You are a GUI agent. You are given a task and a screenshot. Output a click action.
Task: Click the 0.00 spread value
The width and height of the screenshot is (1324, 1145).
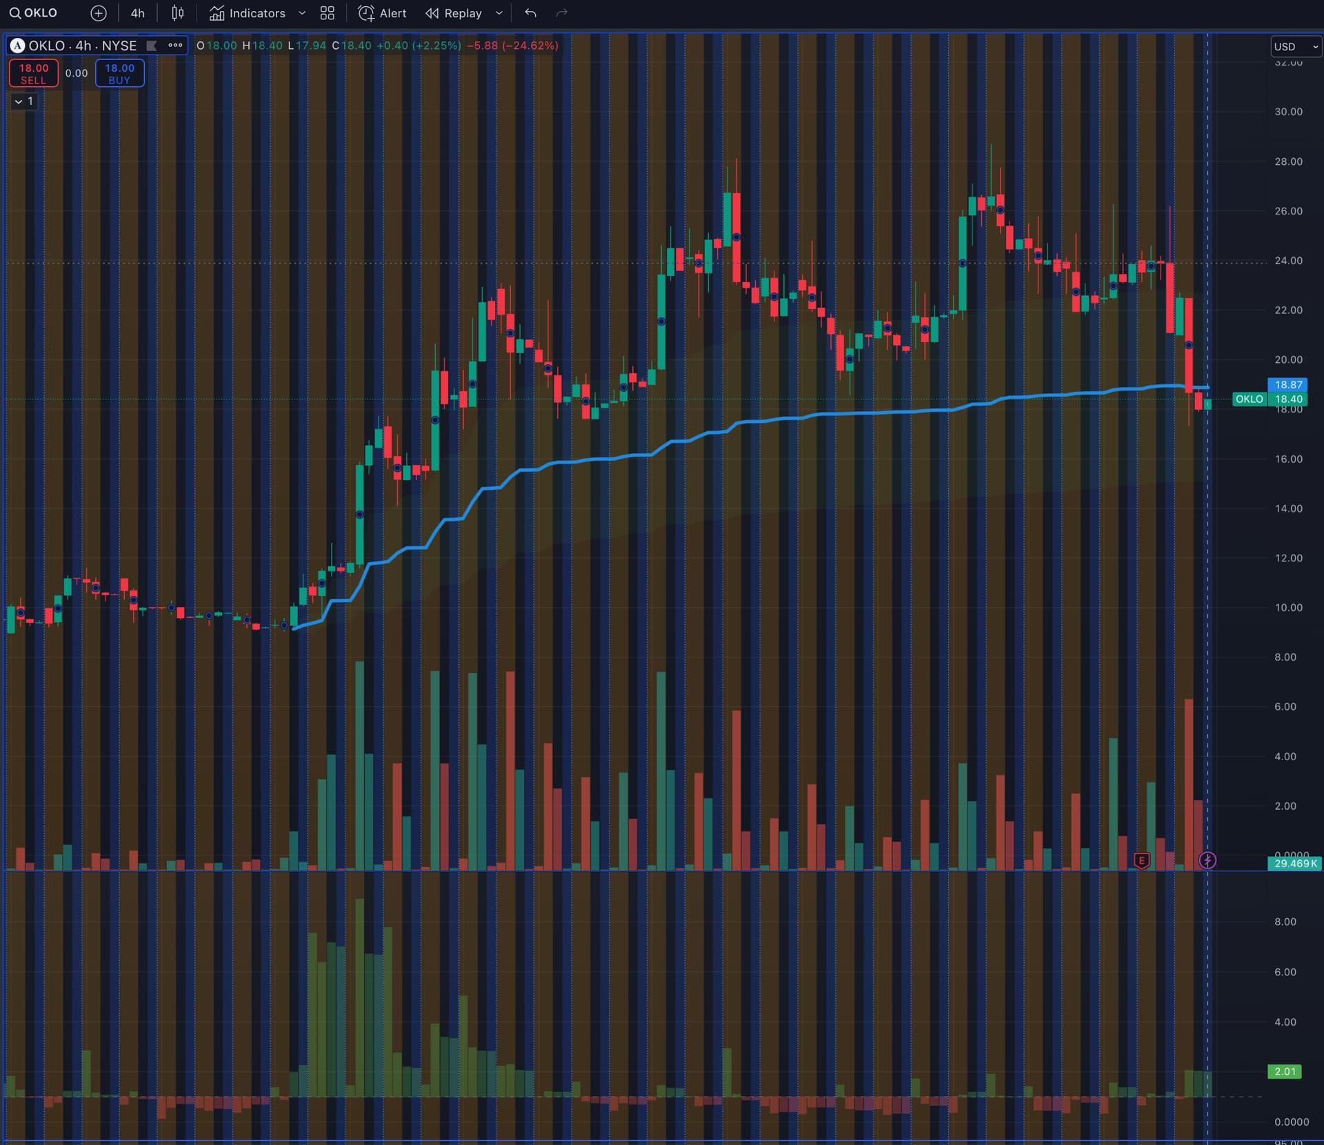coord(77,73)
